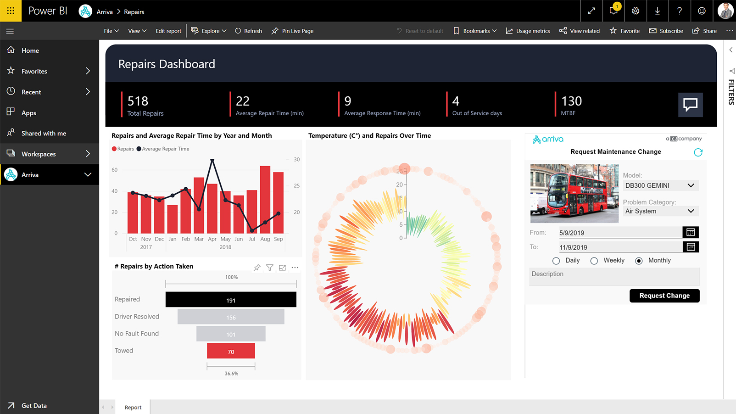Image resolution: width=736 pixels, height=414 pixels.
Task: Enter full screen with the expand arrows
Action: pyautogui.click(x=592, y=11)
